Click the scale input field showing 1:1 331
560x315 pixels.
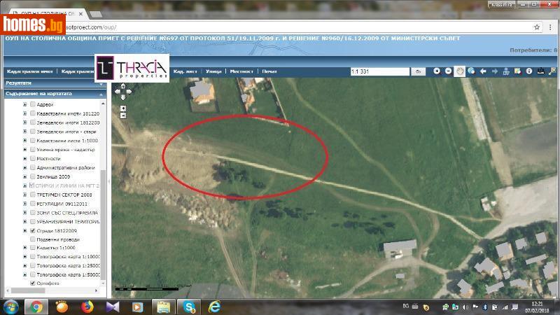tap(379, 71)
